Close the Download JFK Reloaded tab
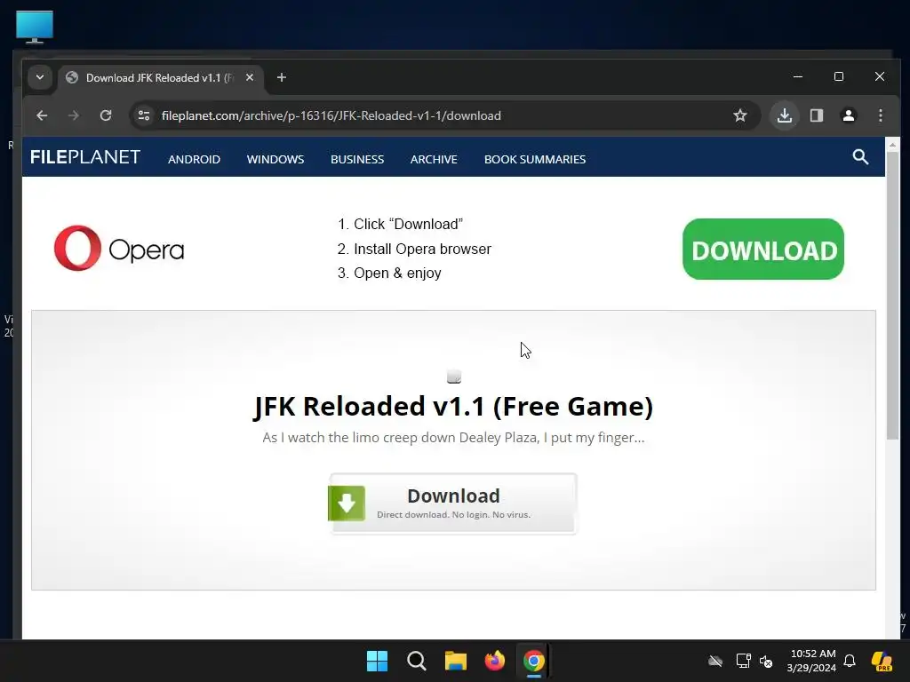 pos(250,77)
